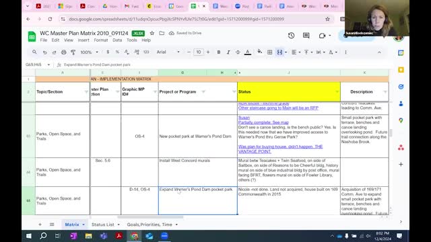Redo action in toolbar
The height and width of the screenshot is (242, 431).
pos(54,52)
